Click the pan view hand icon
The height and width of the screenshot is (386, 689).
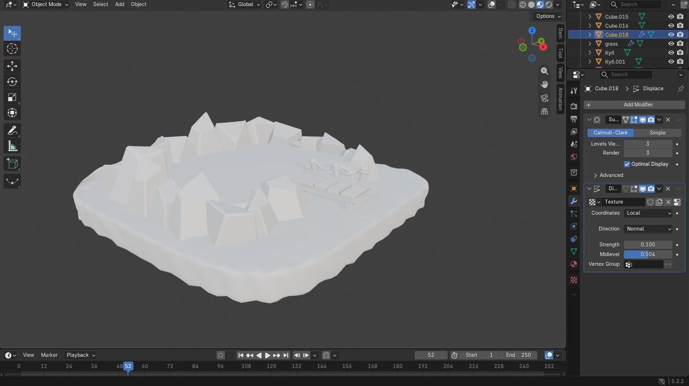click(x=544, y=84)
